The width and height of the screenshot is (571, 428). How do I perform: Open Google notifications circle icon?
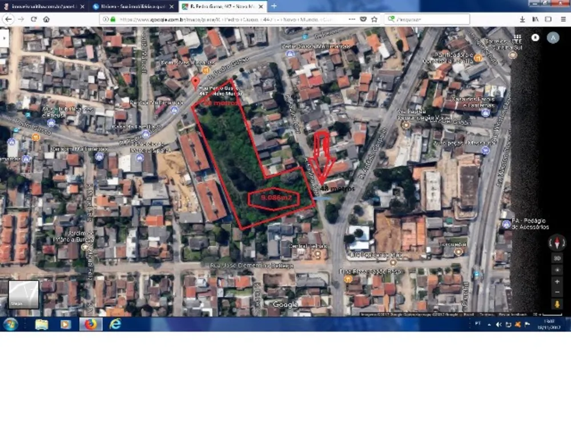point(535,38)
